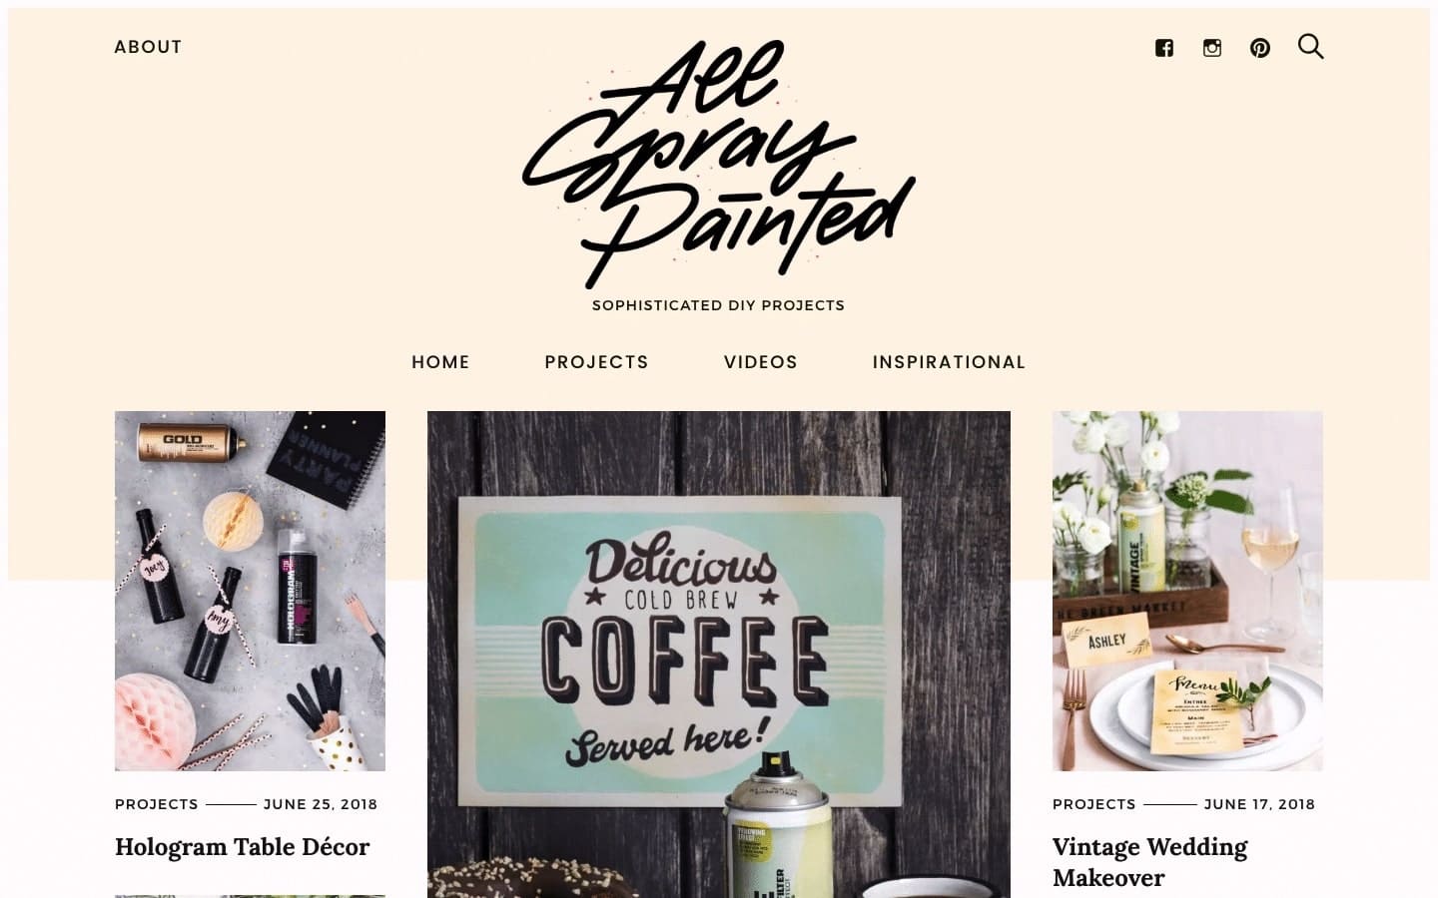Screen dimensions: 1438x898
Task: Open the Vintage Wedding table setting image
Action: click(x=1187, y=591)
